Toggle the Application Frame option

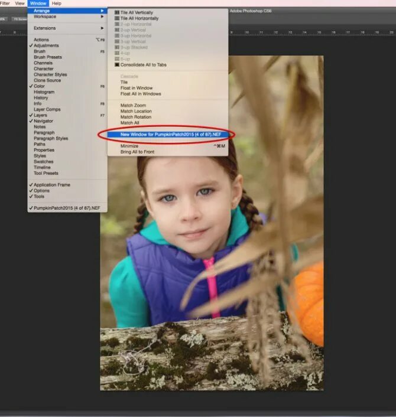(67, 185)
